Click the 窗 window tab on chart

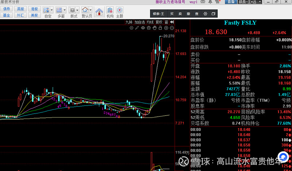166,22
